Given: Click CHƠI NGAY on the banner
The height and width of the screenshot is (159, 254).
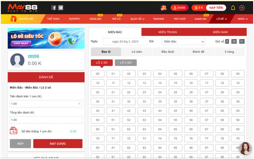Looking at the screenshot, I should (21, 44).
